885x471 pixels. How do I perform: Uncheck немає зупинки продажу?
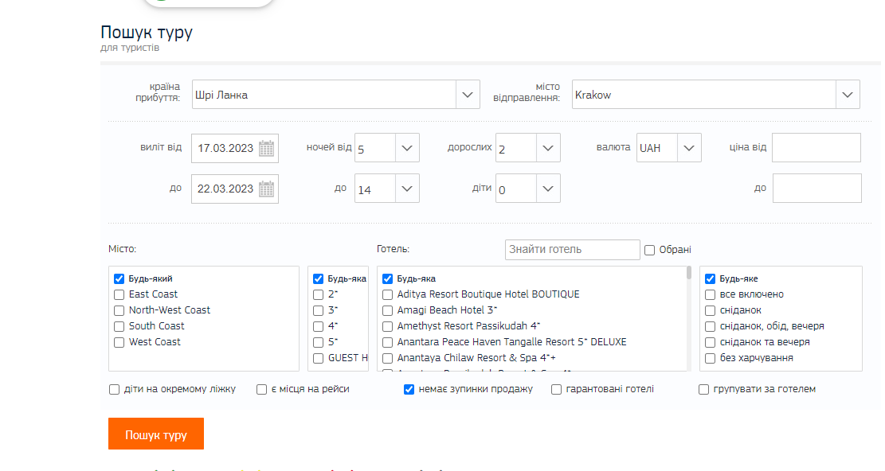pos(409,389)
